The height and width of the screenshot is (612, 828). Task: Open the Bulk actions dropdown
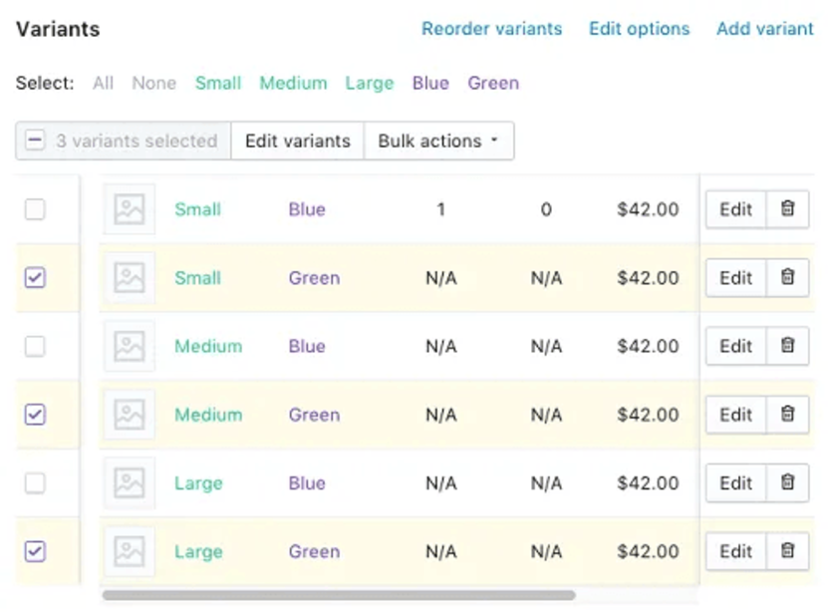point(438,141)
